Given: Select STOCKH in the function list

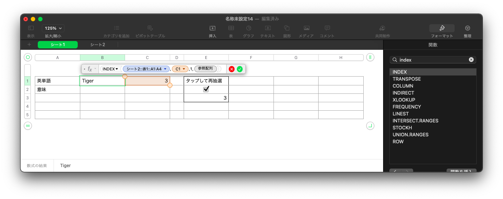Looking at the screenshot, I should pos(433,128).
